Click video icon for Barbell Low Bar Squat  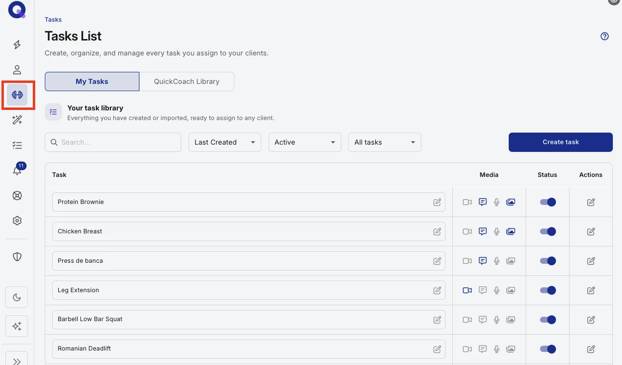point(467,320)
